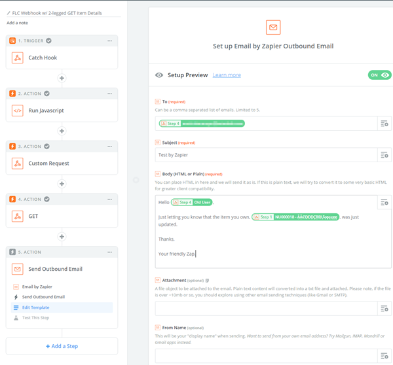Click the checkmark next to 1. Trigger

tap(49, 41)
